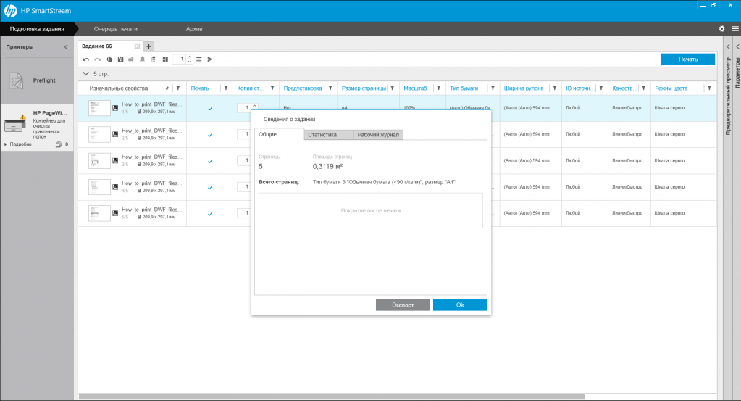Open the Архив tab
Screen dimensions: 741x401
click(193, 29)
